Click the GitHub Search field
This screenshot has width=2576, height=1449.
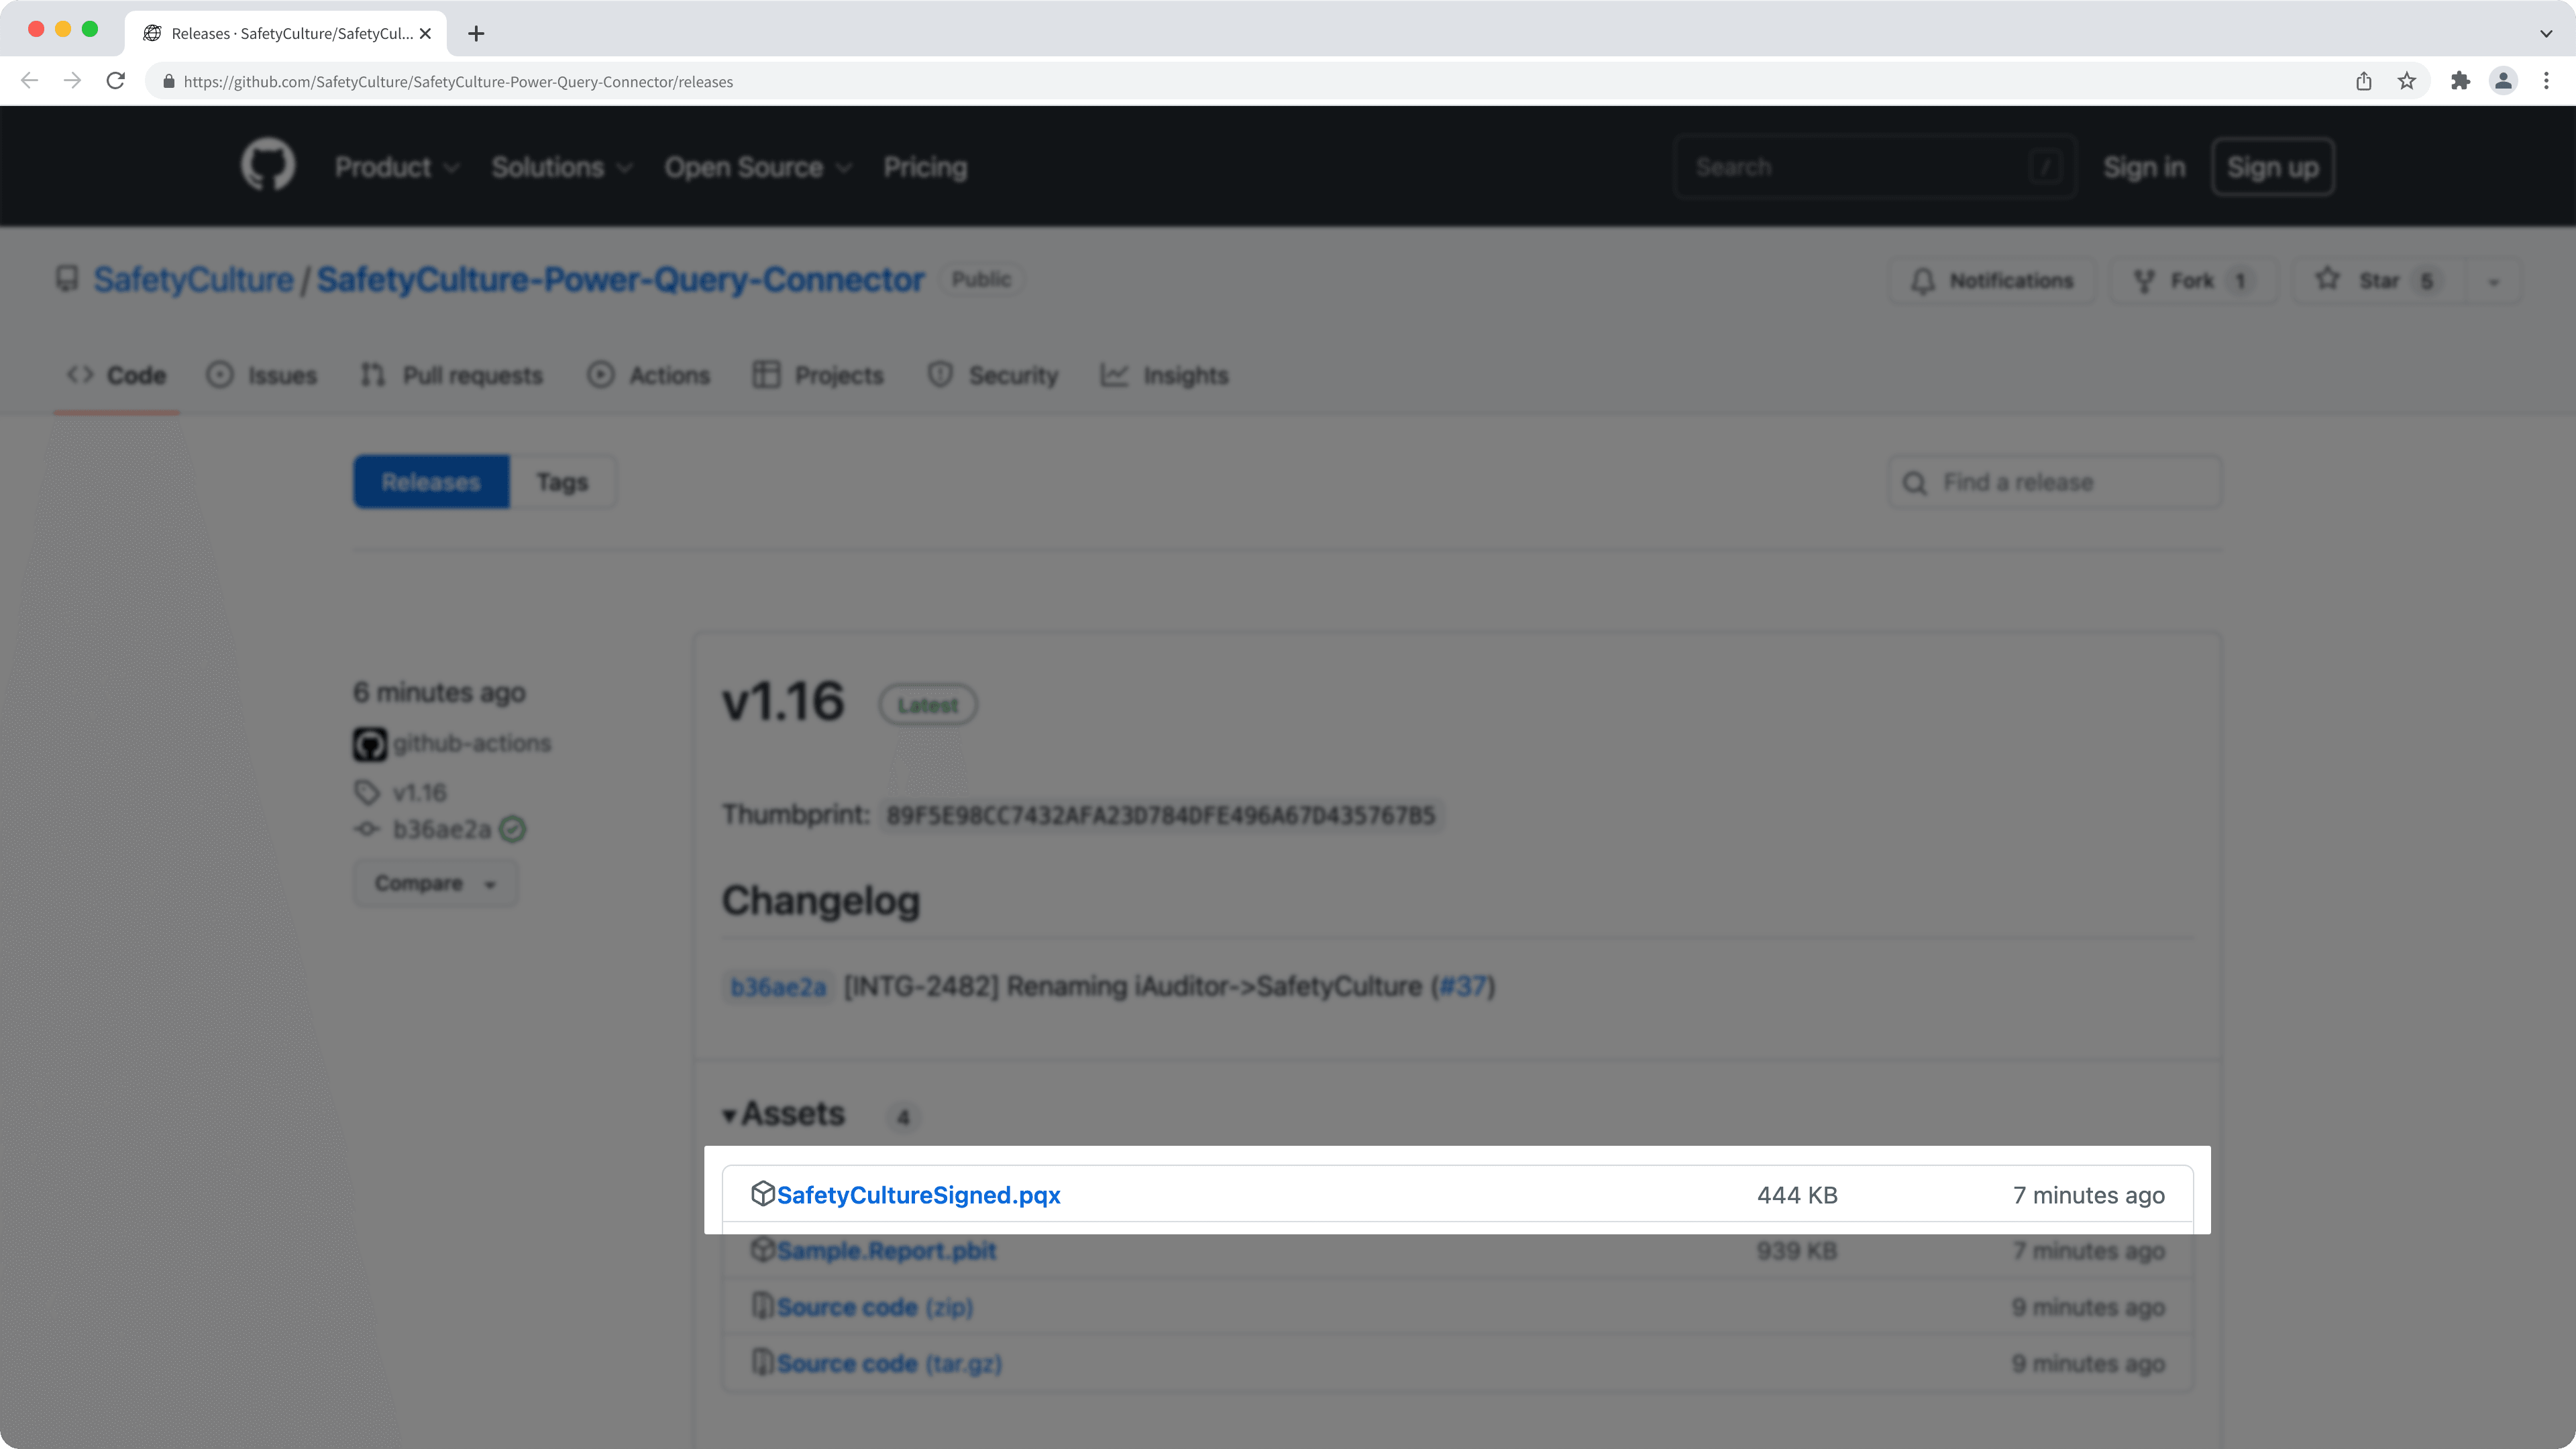pos(1875,167)
